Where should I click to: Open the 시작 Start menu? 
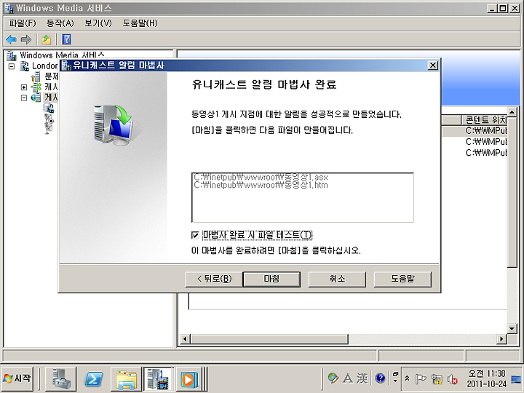coord(17,378)
